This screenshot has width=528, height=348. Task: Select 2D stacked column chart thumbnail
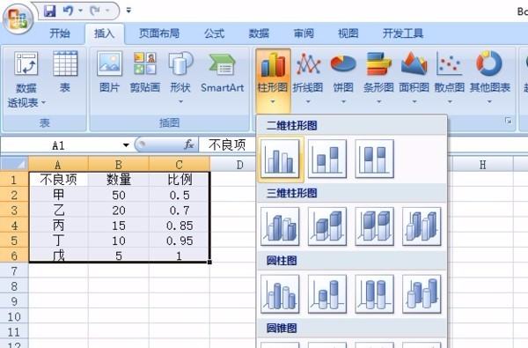(x=327, y=159)
